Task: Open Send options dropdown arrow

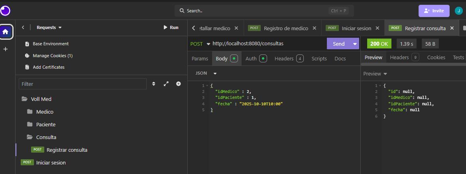Action: pos(355,44)
